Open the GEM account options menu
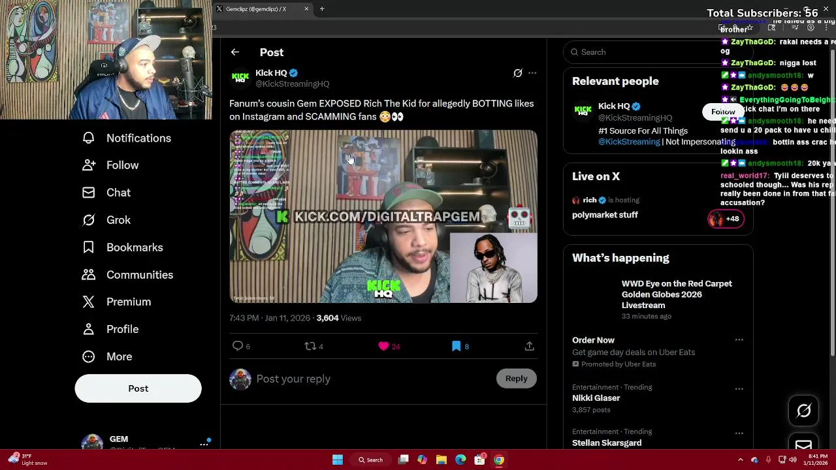Image resolution: width=836 pixels, height=470 pixels. click(x=204, y=444)
